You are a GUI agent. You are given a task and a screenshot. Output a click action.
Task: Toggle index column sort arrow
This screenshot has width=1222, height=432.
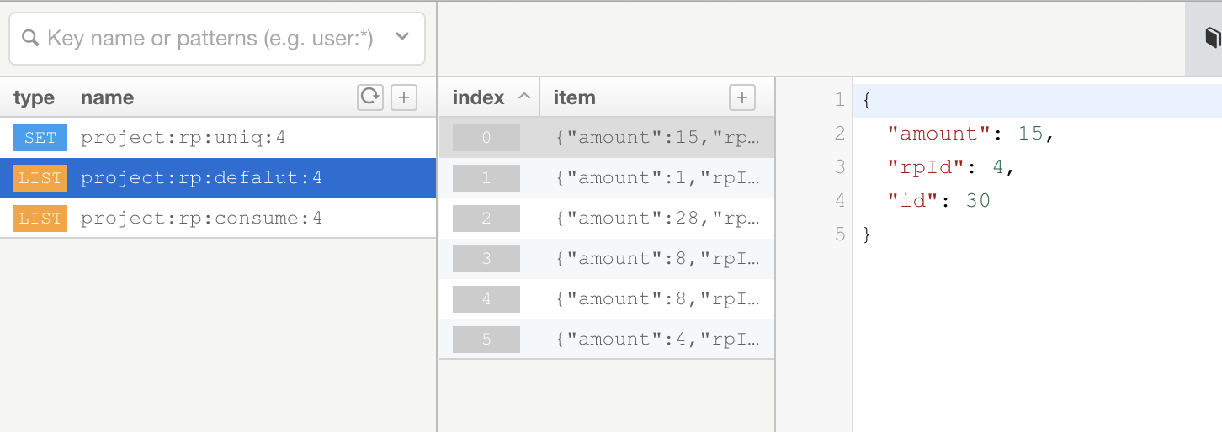pyautogui.click(x=523, y=97)
